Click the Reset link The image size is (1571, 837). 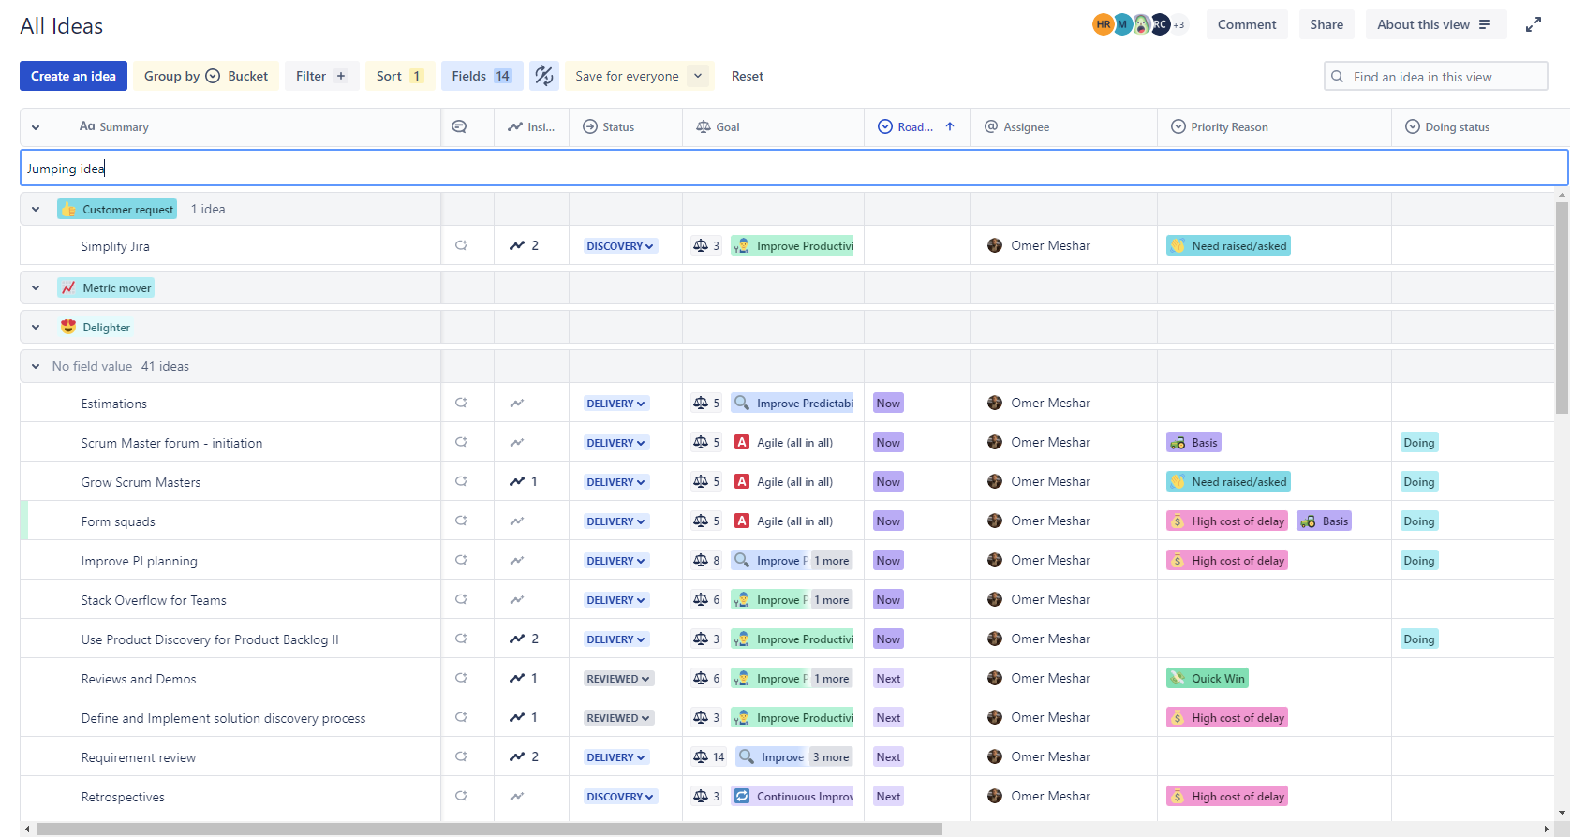coord(748,76)
